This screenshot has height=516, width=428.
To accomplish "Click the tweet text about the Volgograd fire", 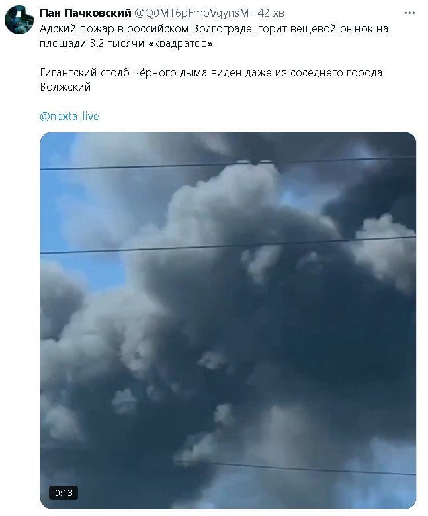I will pyautogui.click(x=214, y=36).
